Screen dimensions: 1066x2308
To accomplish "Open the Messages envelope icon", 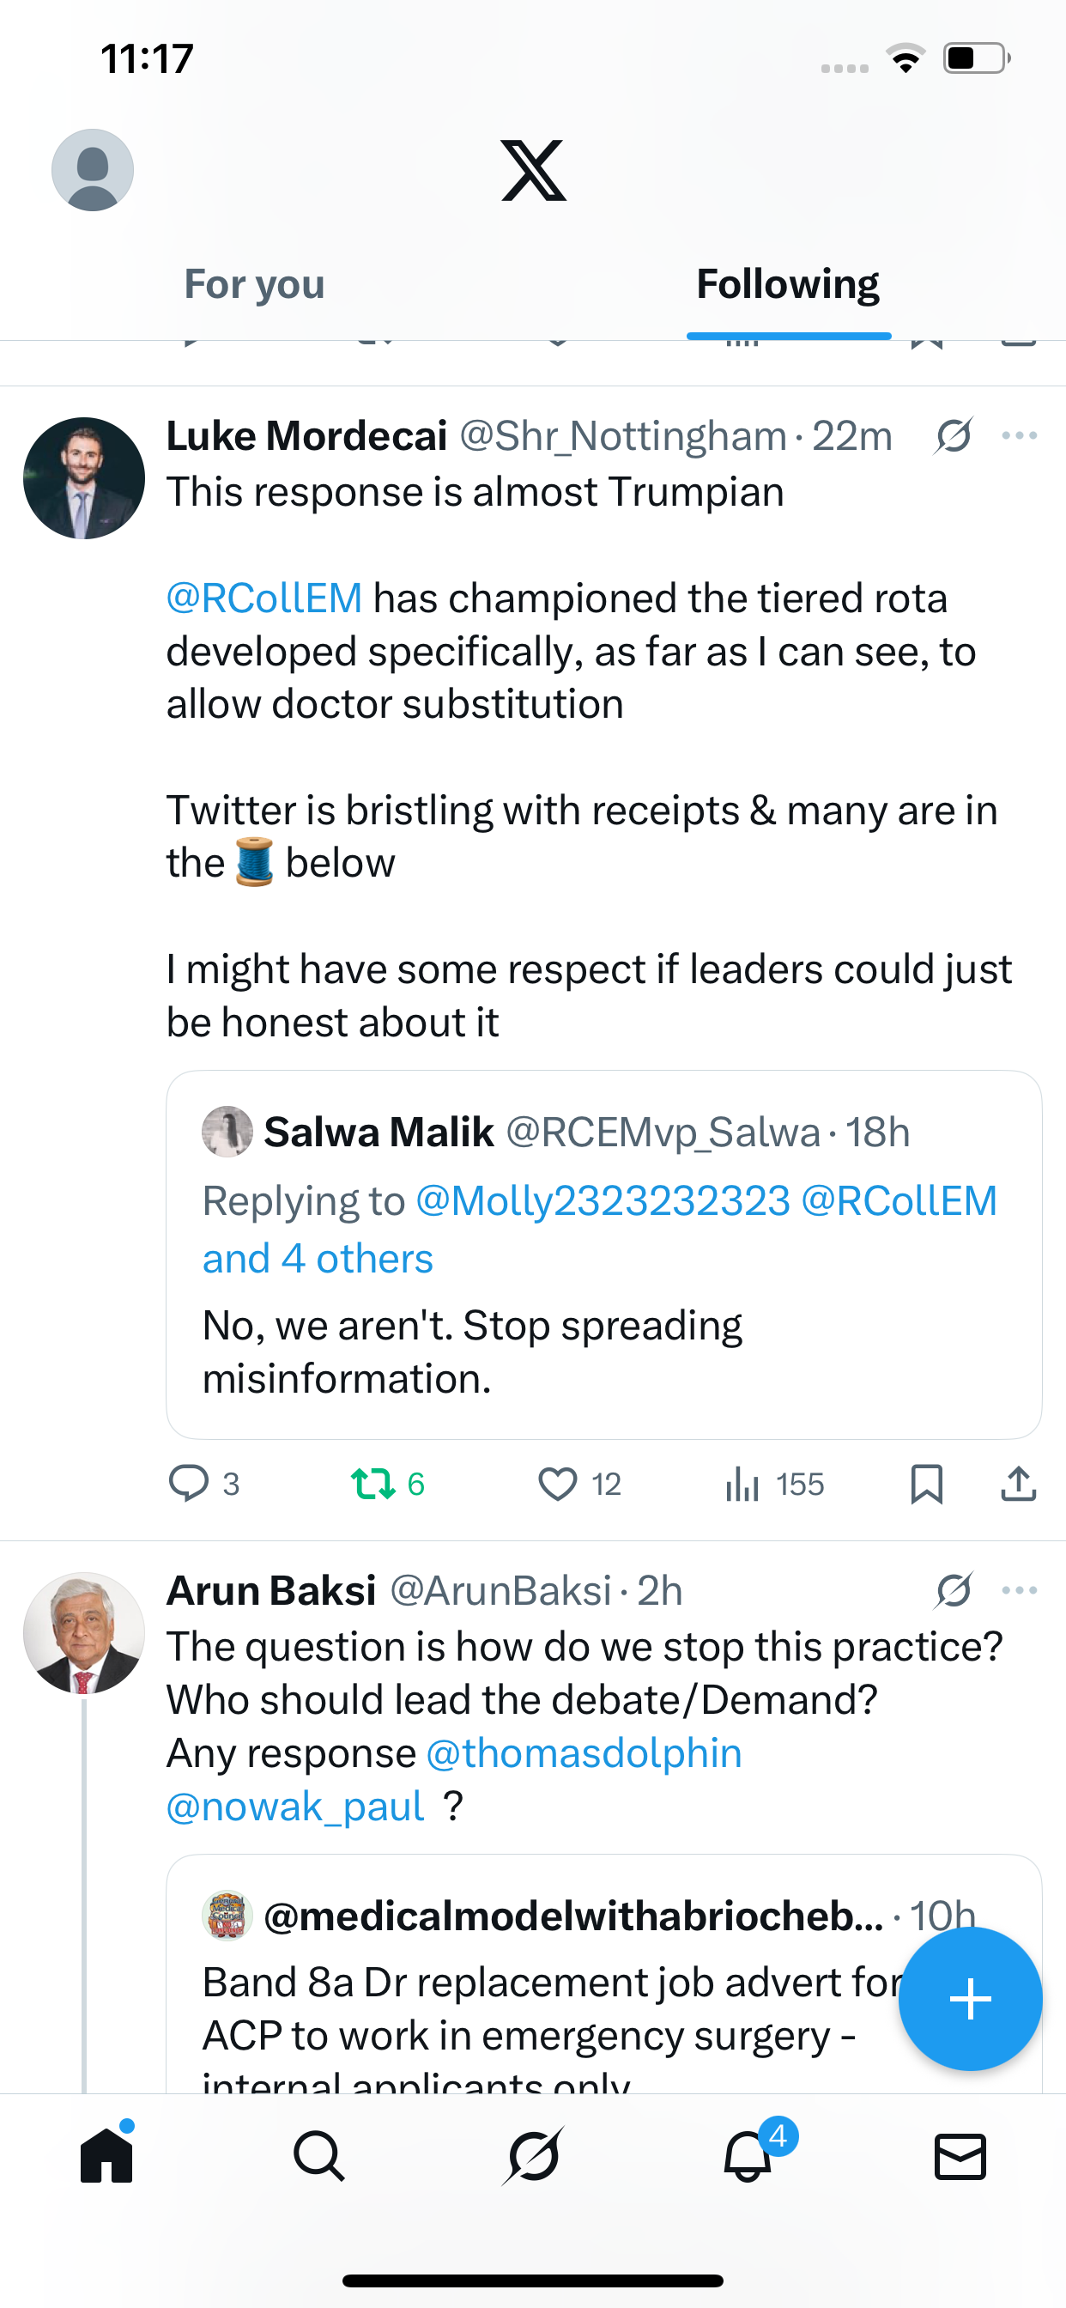I will point(960,2156).
